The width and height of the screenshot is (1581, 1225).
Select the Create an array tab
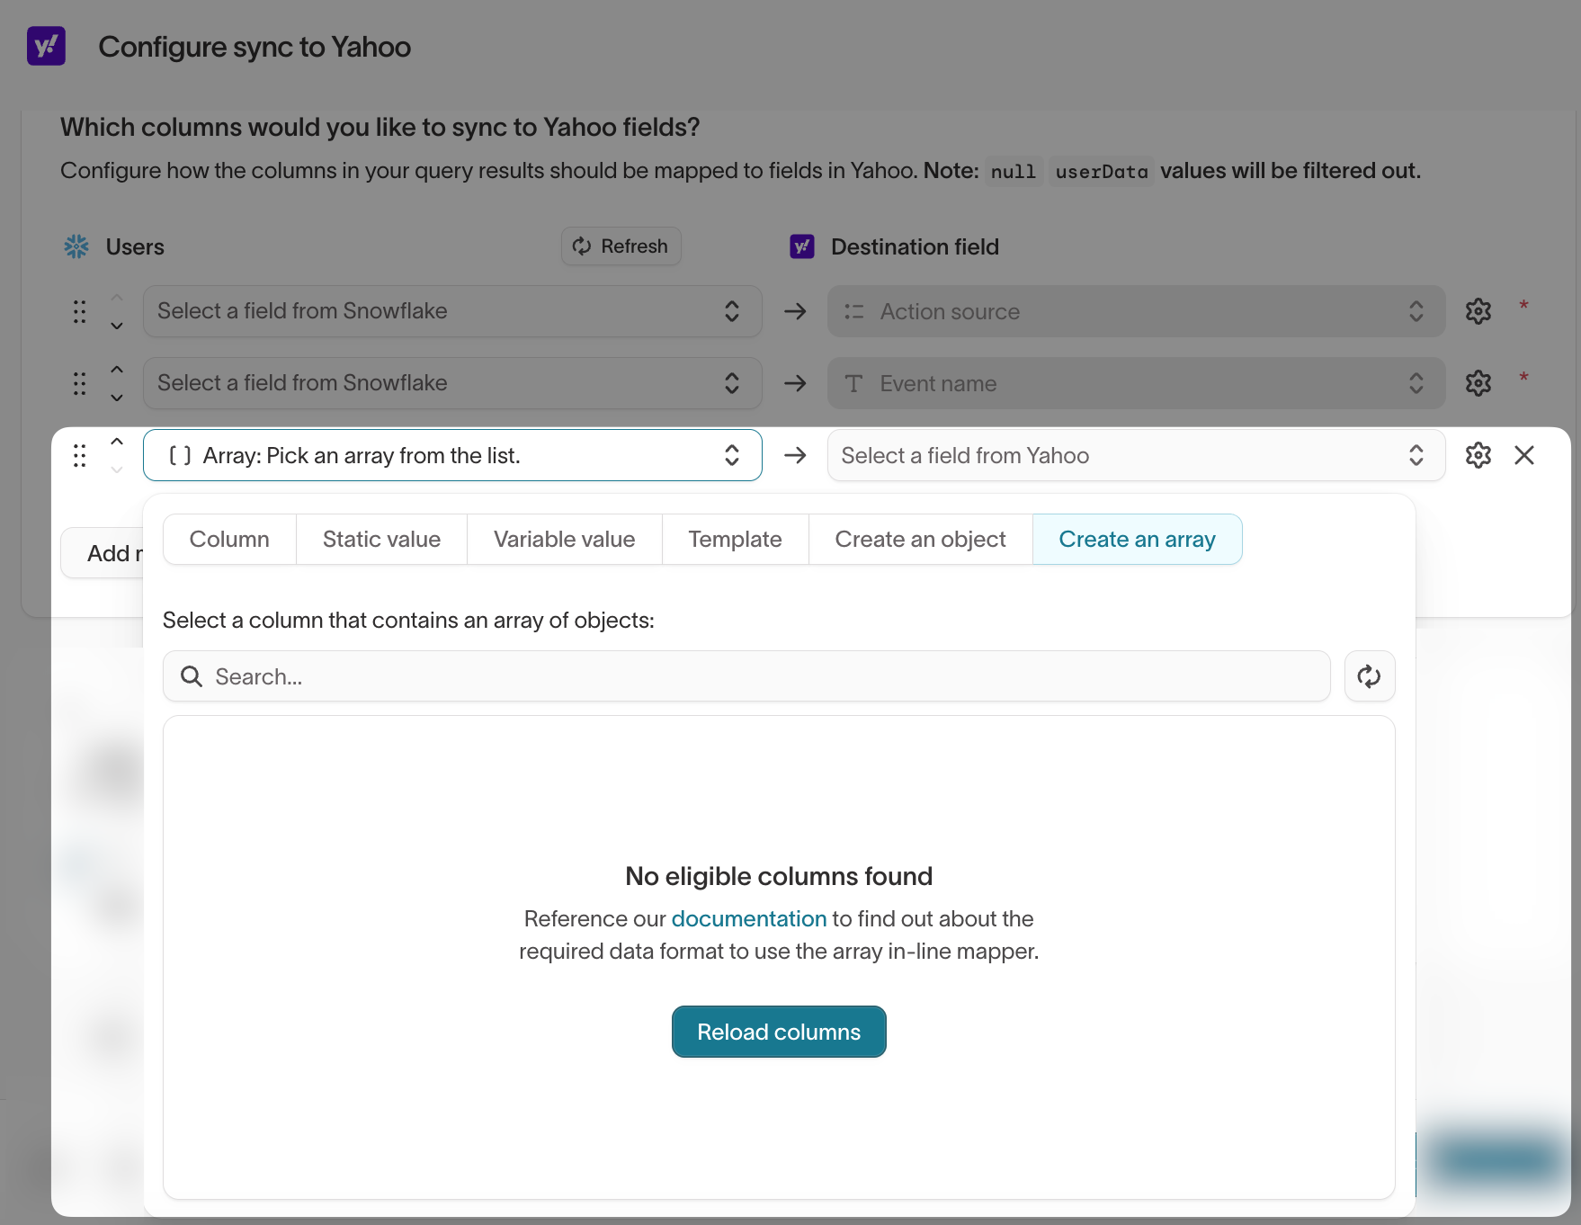click(1138, 540)
